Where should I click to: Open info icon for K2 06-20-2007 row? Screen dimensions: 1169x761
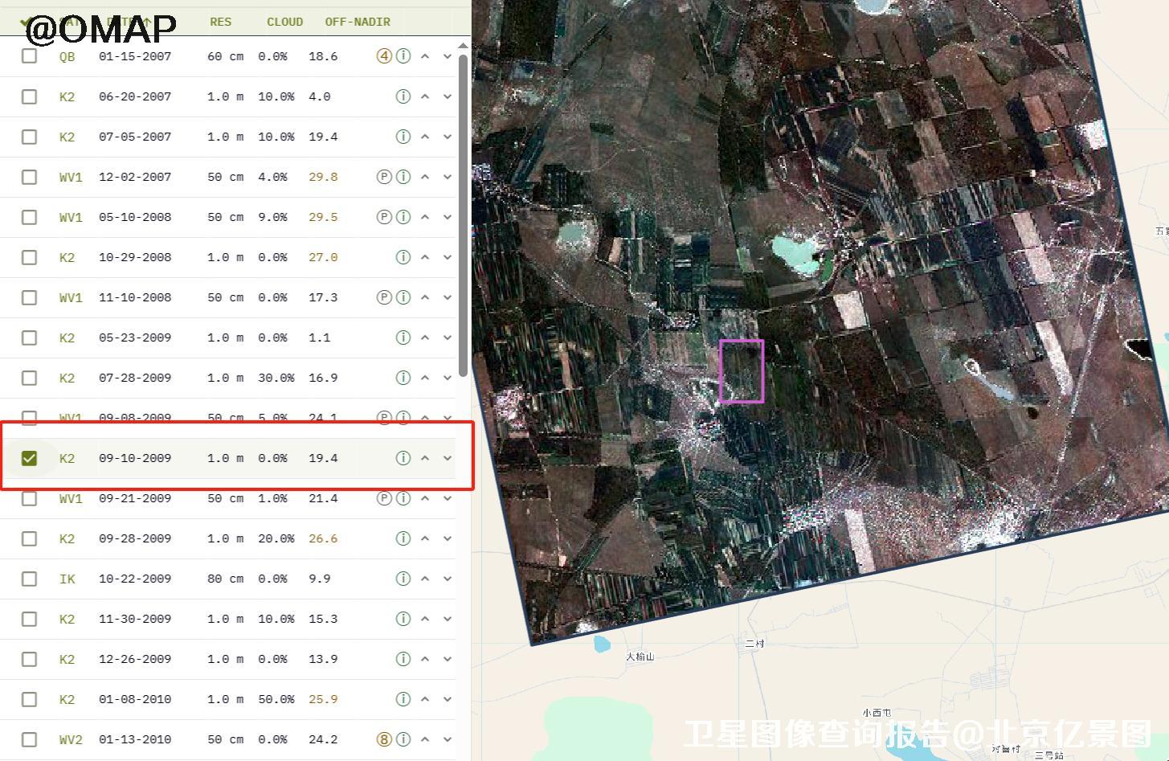tap(403, 96)
